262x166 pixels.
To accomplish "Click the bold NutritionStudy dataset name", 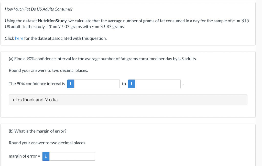I will point(52,21).
